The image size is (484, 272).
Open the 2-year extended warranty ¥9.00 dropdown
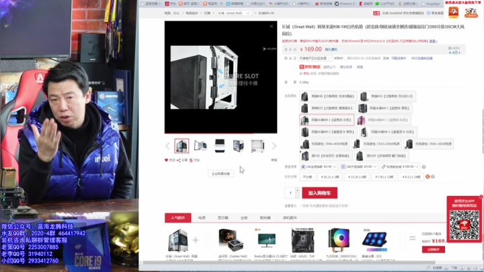pyautogui.click(x=359, y=166)
